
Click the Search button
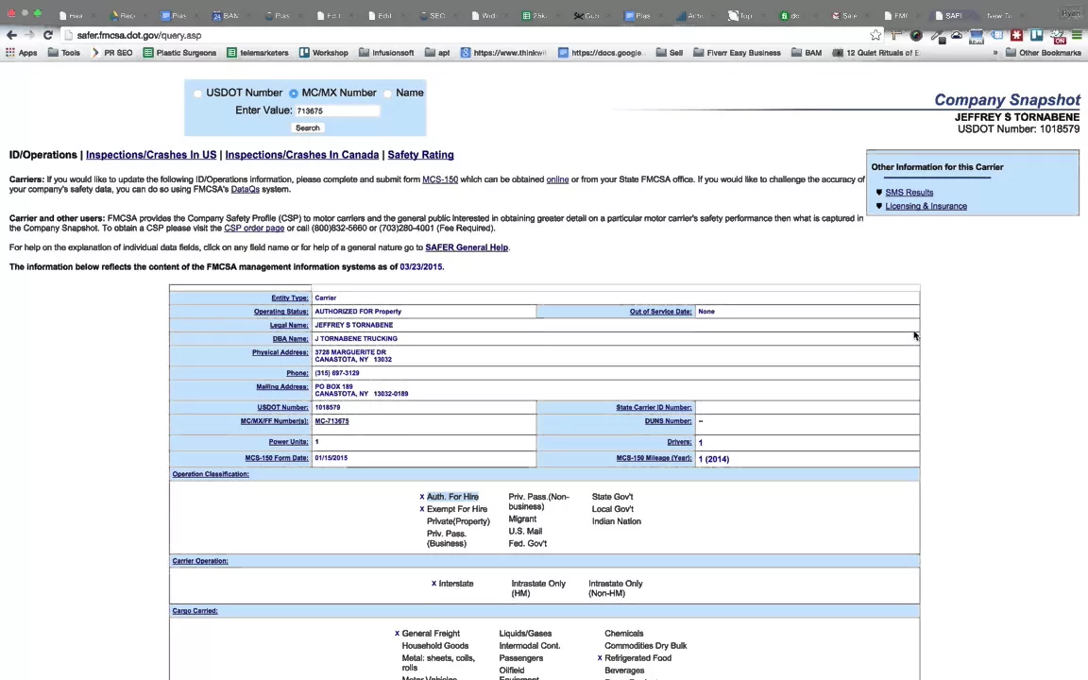coord(307,127)
